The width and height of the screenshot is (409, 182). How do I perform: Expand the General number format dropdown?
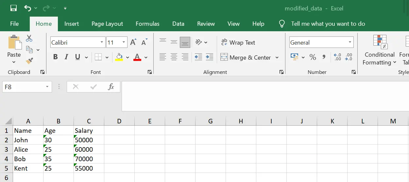(350, 42)
